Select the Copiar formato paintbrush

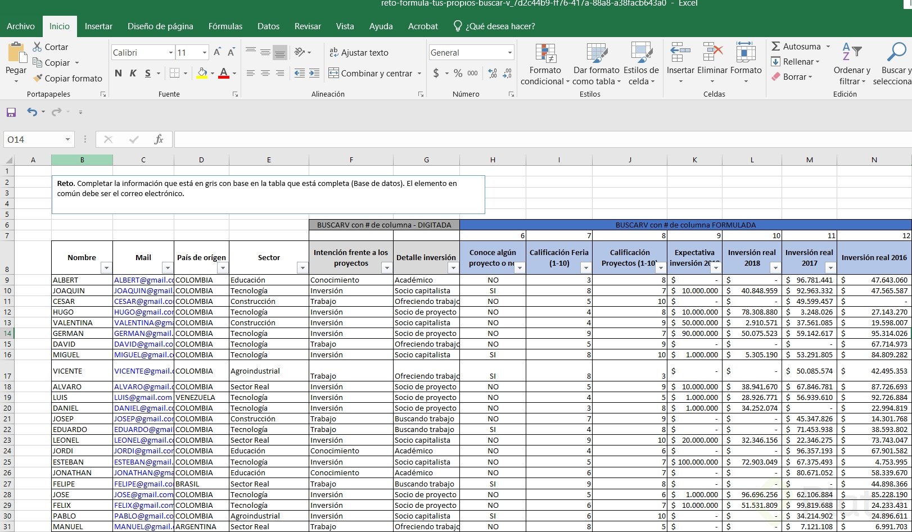[x=38, y=79]
